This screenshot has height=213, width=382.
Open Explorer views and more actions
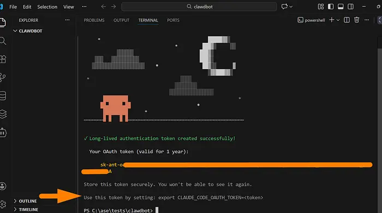pos(67,20)
